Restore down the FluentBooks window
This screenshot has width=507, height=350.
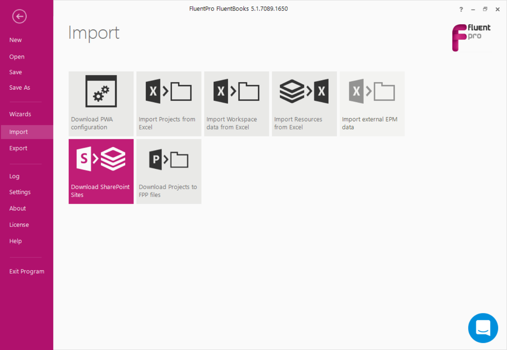pos(485,9)
